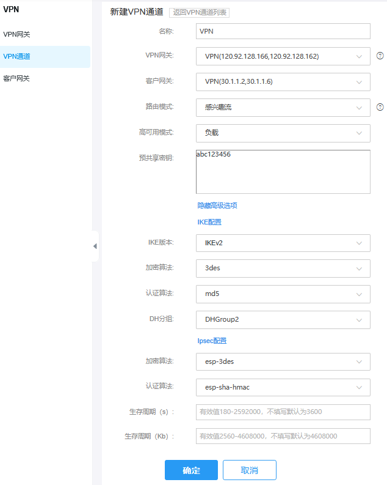
Task: Click the 取消 button
Action: coord(249,470)
